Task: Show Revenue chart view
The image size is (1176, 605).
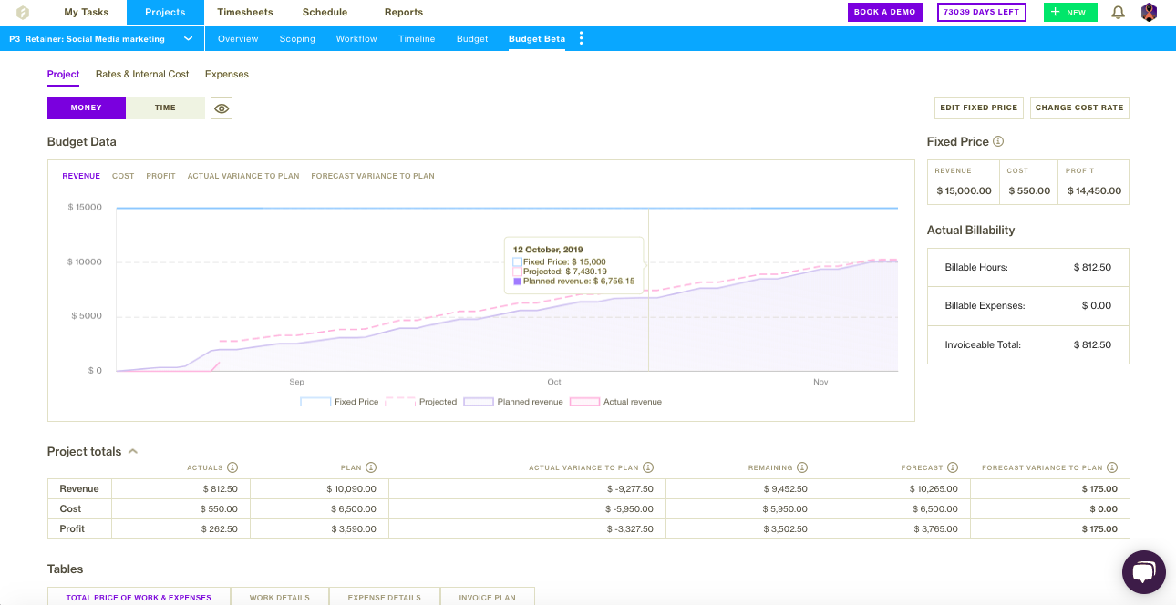Action: (x=81, y=176)
